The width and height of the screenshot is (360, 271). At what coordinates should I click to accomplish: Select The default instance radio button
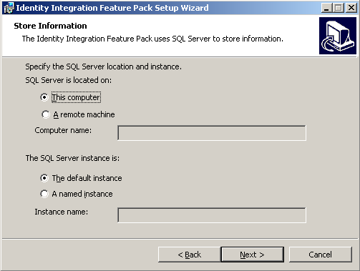point(44,178)
